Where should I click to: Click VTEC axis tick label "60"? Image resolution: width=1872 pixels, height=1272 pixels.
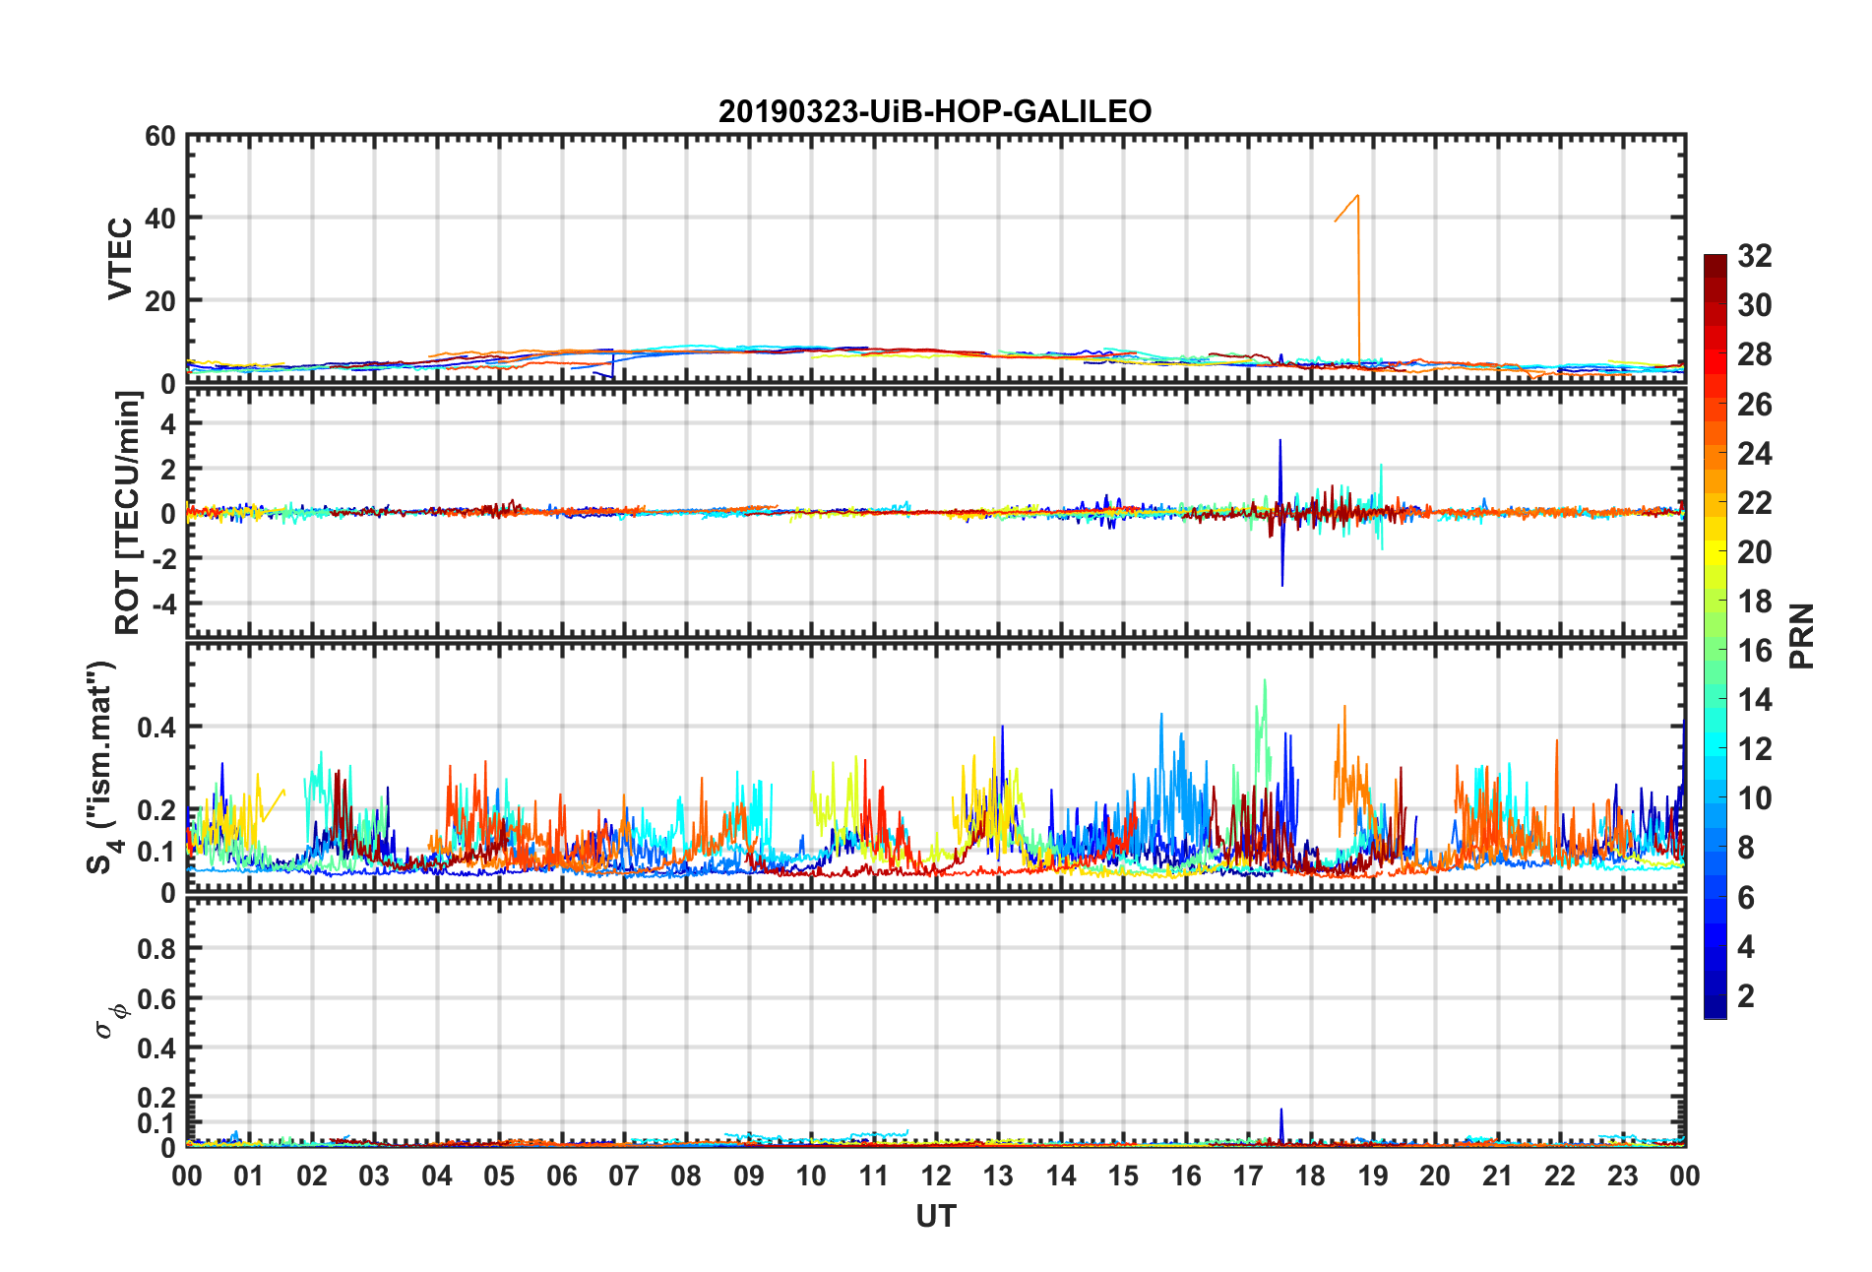160,136
